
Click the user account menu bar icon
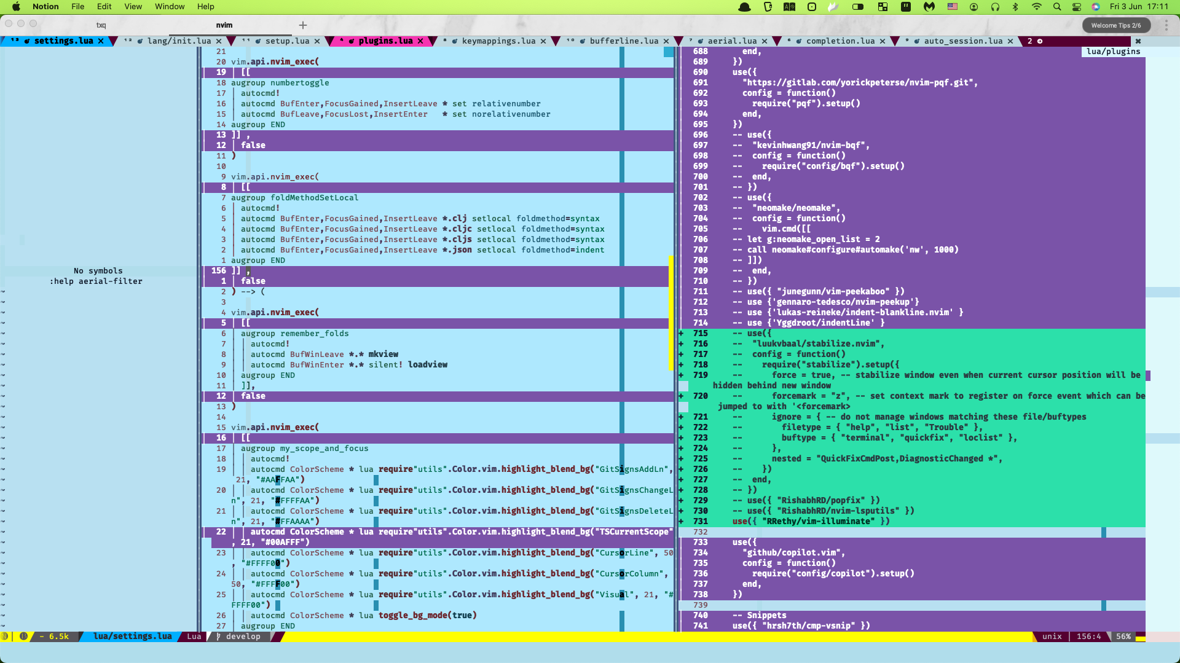(974, 7)
